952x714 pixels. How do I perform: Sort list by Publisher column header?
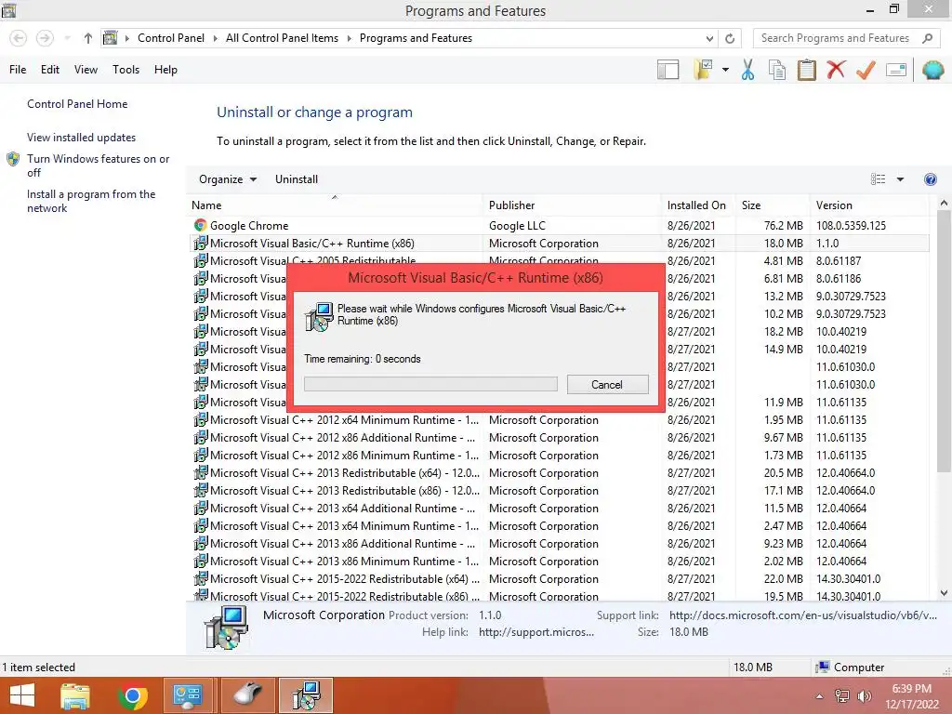pyautogui.click(x=572, y=205)
